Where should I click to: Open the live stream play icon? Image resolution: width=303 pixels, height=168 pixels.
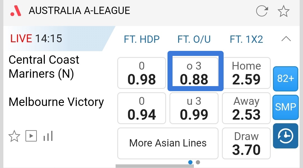click(31, 136)
